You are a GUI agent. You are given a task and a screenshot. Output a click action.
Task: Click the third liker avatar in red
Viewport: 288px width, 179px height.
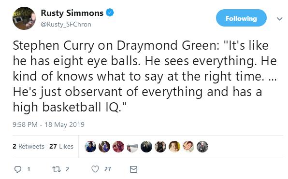118,147
